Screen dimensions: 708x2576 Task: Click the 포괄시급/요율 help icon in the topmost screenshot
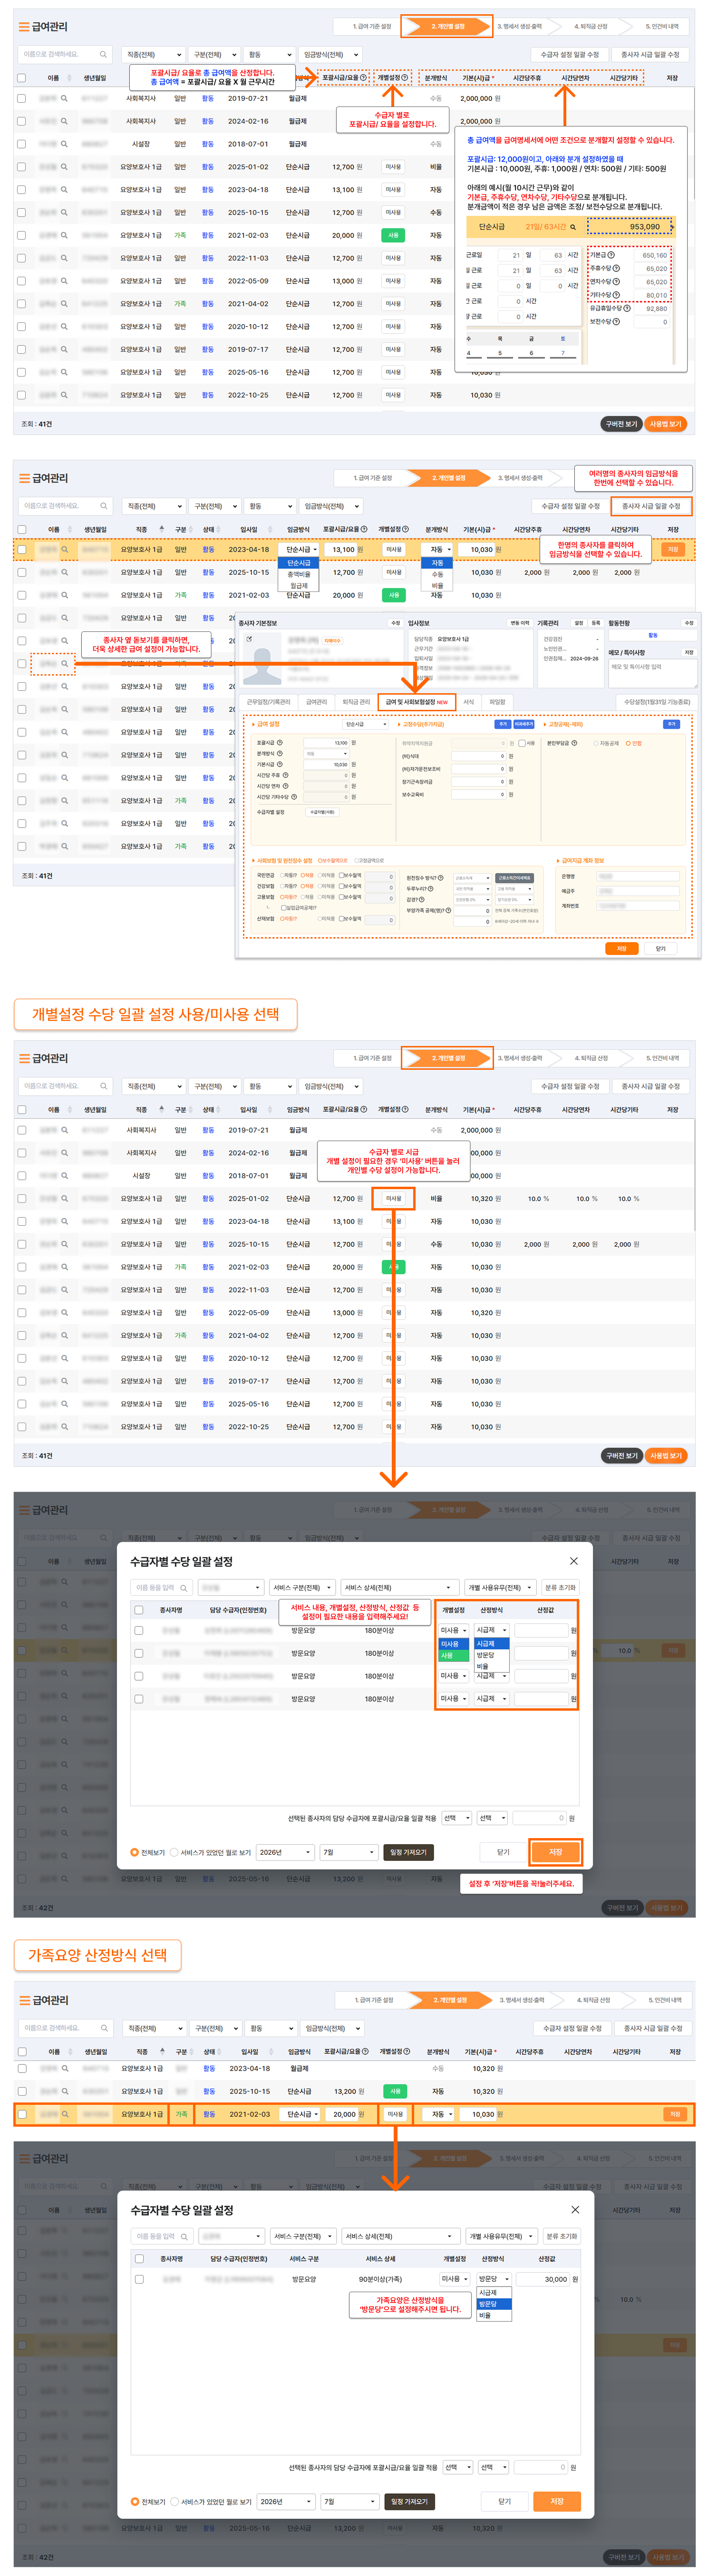click(x=365, y=78)
